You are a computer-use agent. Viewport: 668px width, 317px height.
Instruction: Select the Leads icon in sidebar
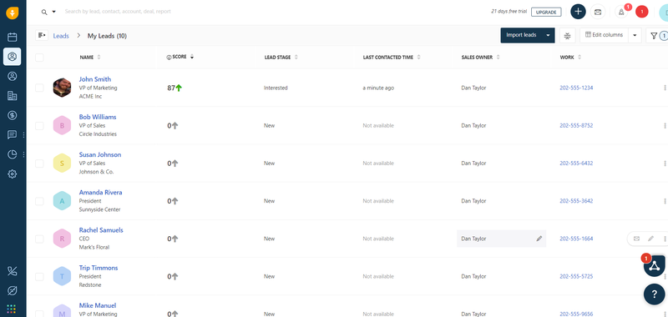point(13,57)
